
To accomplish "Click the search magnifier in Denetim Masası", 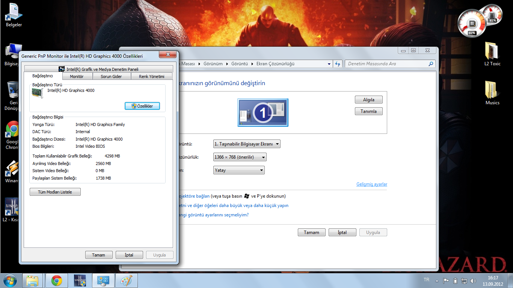I will pos(431,64).
